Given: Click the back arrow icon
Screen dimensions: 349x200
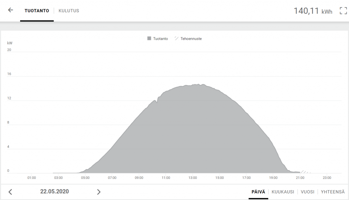Looking at the screenshot, I should (11, 10).
